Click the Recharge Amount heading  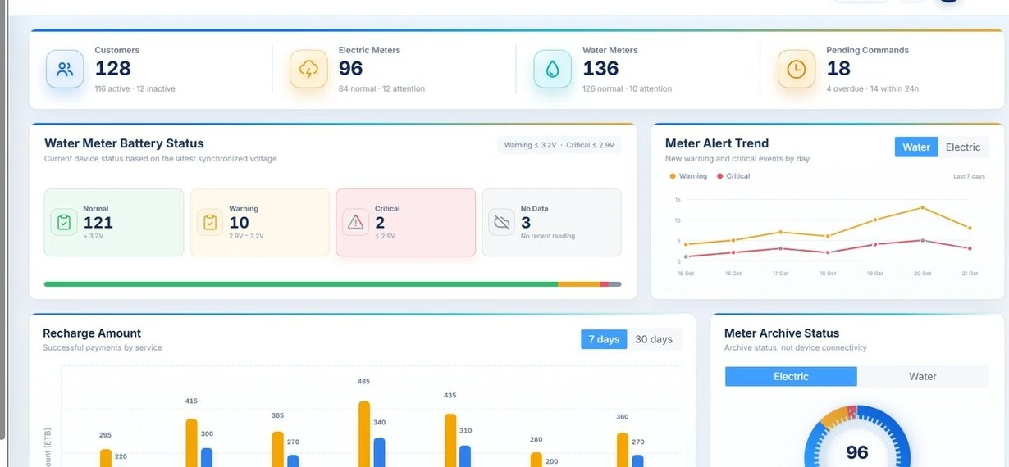92,333
